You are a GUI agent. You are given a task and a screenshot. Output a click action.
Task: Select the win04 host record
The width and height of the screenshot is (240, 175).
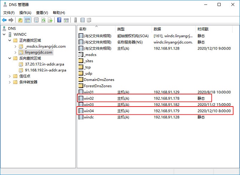(x=155, y=111)
